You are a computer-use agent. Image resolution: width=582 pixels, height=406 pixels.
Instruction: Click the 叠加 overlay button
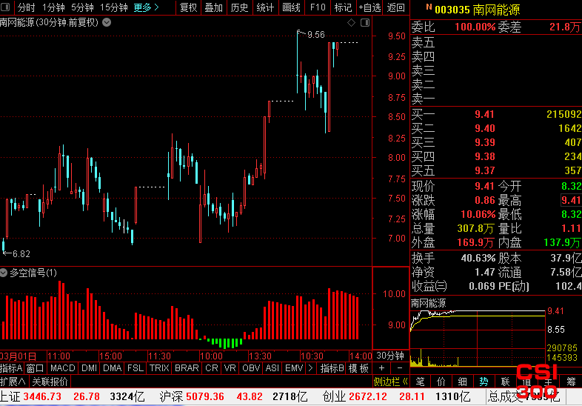(214, 7)
